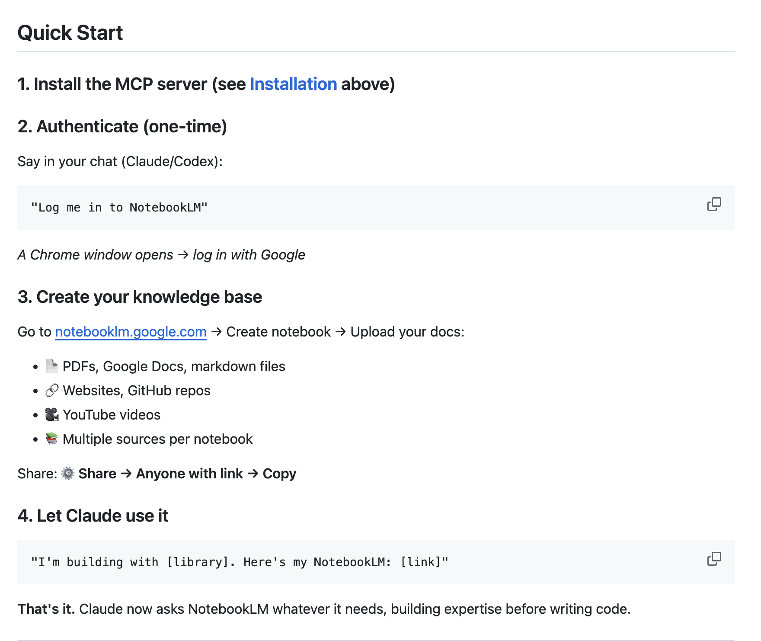Viewport: 761px width, 641px height.
Task: Click "Websites, GitHub repos" list item
Action: [x=137, y=391]
